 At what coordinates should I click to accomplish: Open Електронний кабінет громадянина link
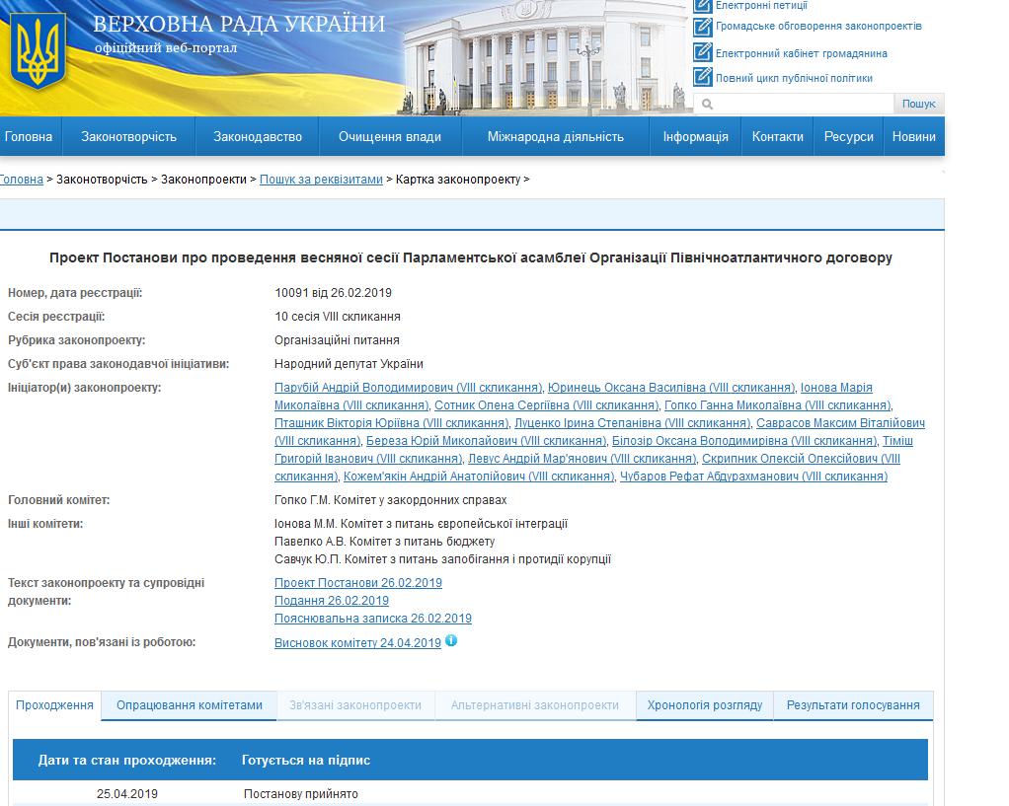pos(801,53)
